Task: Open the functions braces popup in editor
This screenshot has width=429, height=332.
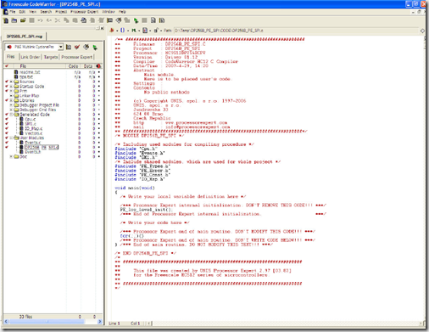Action: pos(122,31)
